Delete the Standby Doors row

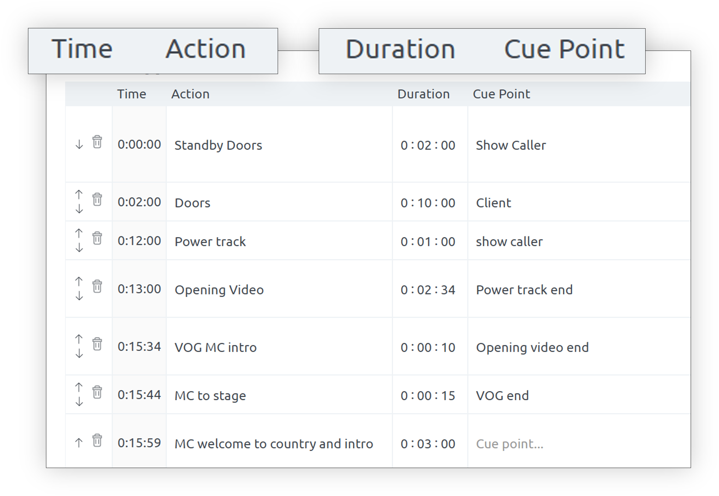(x=97, y=142)
